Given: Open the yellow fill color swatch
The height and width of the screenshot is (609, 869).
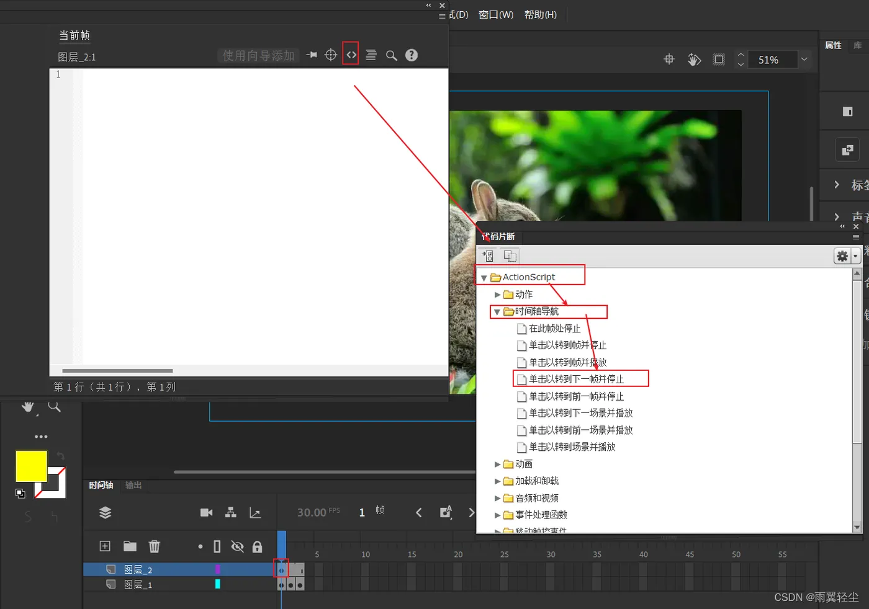Looking at the screenshot, I should [x=31, y=466].
